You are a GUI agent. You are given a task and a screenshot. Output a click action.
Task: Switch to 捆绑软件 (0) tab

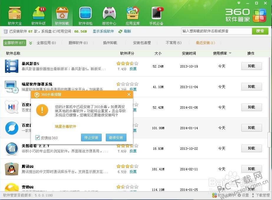click(78, 43)
